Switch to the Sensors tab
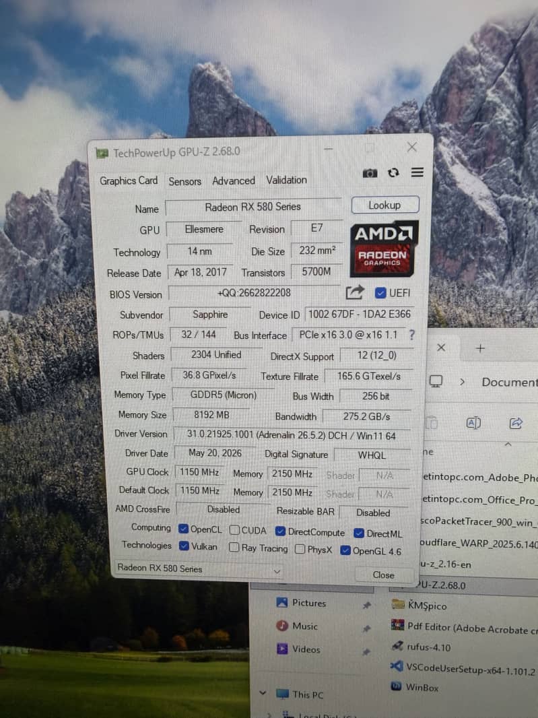The width and height of the screenshot is (538, 718). pos(184,181)
